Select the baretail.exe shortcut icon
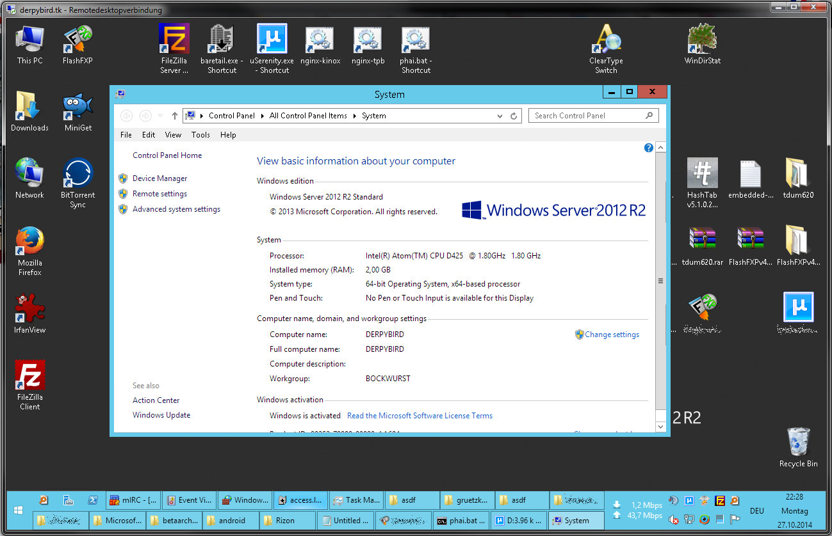Screen dimensions: 832x536 tap(222, 49)
